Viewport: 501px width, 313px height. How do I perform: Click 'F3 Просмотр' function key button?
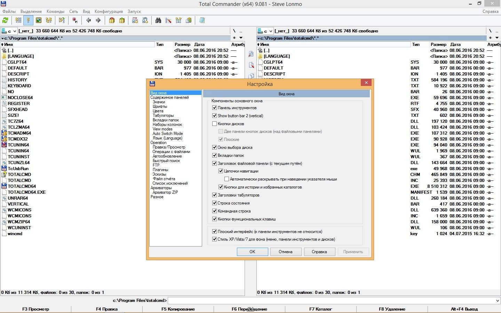click(35, 309)
